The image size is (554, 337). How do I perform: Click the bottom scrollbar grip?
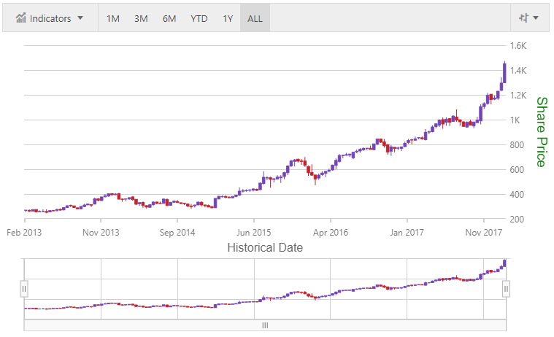(265, 325)
